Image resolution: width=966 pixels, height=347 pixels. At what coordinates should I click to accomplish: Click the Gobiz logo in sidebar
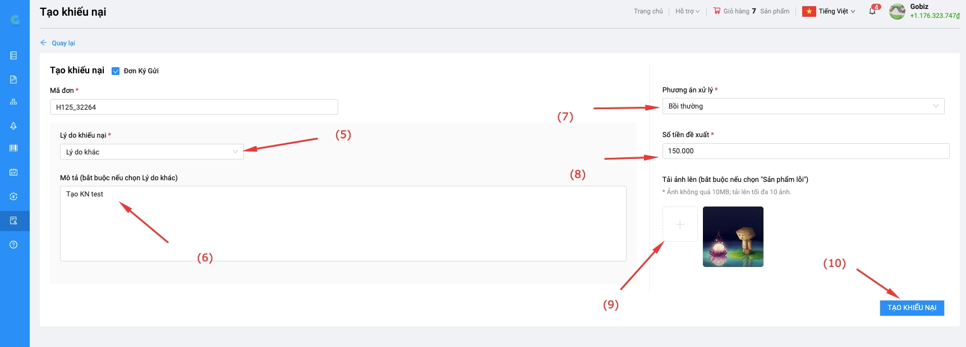click(x=15, y=20)
